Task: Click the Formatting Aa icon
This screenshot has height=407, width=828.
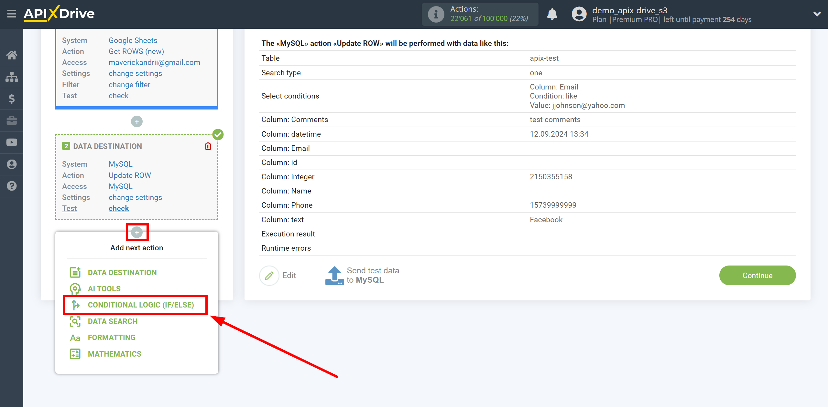Action: [75, 338]
